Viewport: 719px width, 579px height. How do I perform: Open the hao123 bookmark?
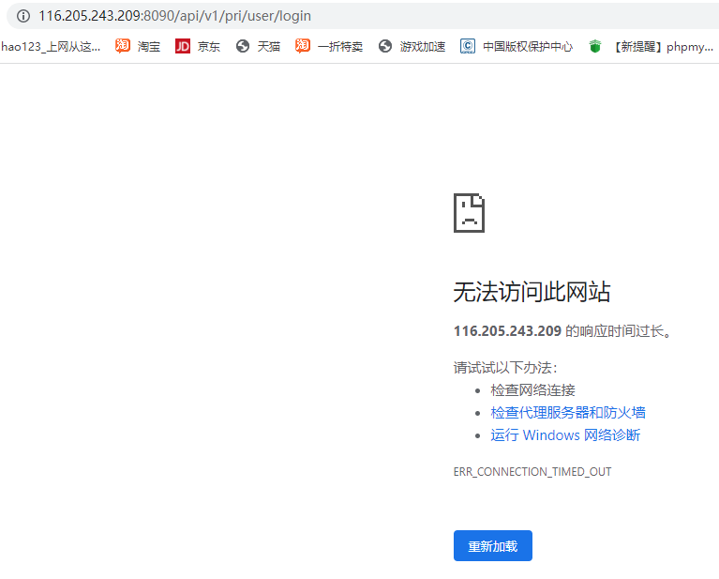[51, 46]
